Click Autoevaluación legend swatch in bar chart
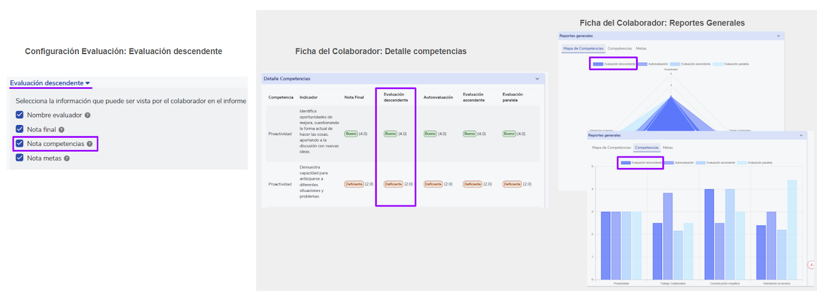This screenshot has width=817, height=298. [668, 163]
